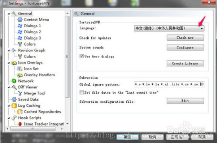217x143 pixels.
Task: Click the Network globe icon
Action: (x=14, y=81)
